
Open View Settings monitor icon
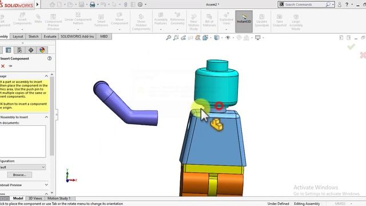[258, 38]
